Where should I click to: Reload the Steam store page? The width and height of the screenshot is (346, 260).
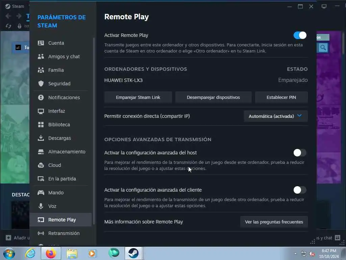[x=8, y=26]
